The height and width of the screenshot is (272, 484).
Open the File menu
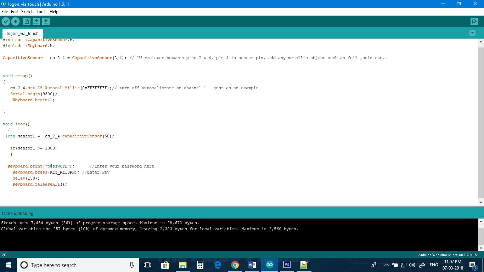click(5, 12)
